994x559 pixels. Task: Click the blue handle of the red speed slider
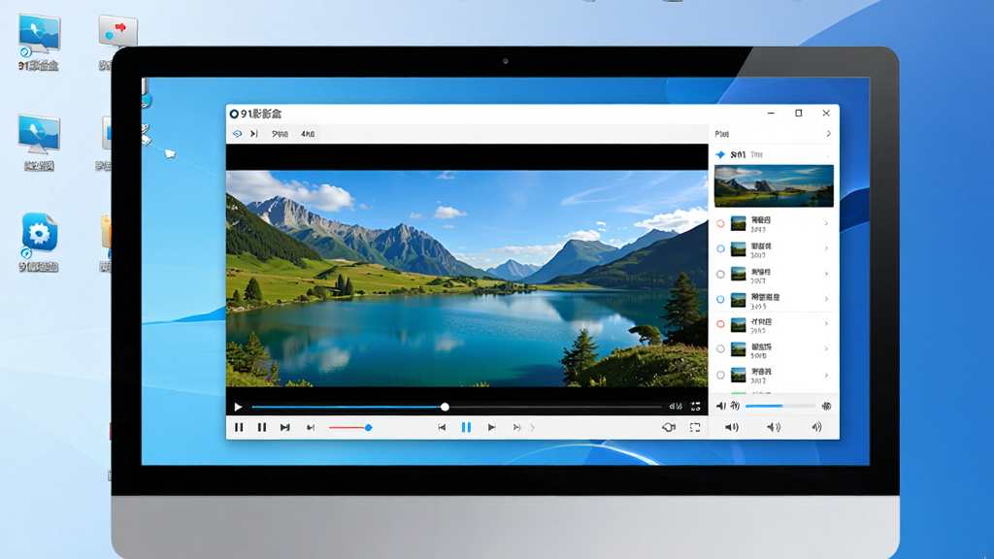coord(368,428)
